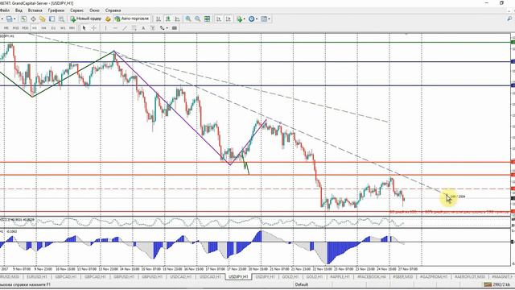
Task: Select the arrows objects tool
Action: (162, 28)
